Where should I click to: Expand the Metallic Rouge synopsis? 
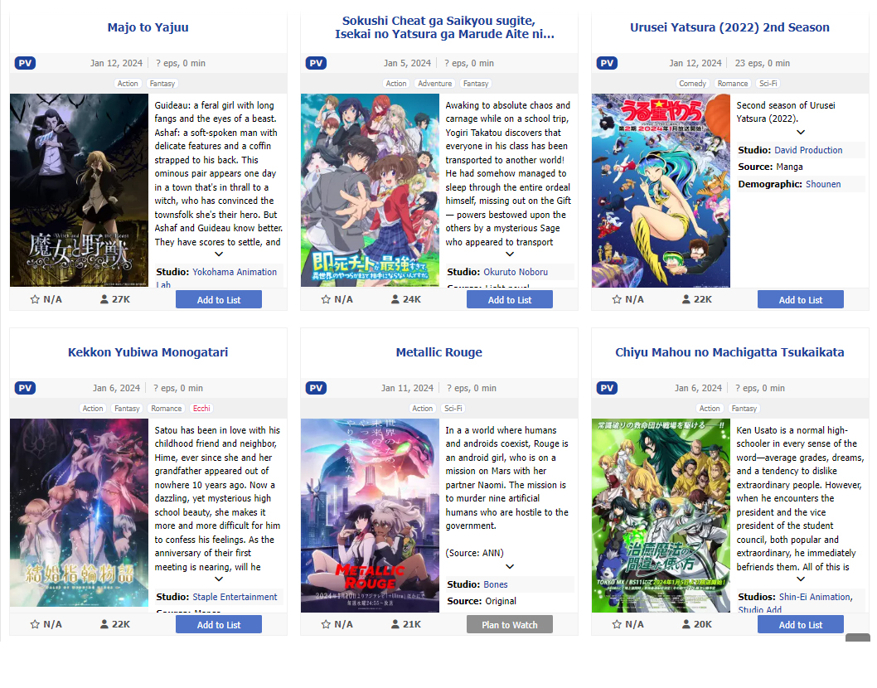(510, 567)
